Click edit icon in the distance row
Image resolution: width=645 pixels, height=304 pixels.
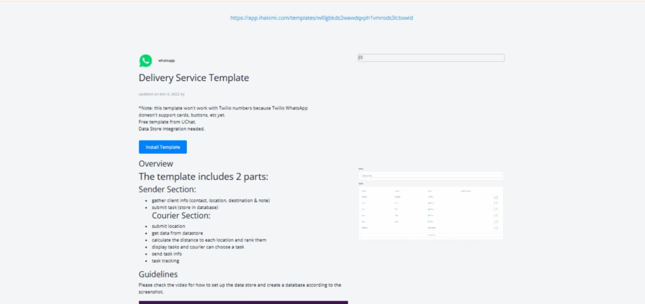(x=496, y=228)
